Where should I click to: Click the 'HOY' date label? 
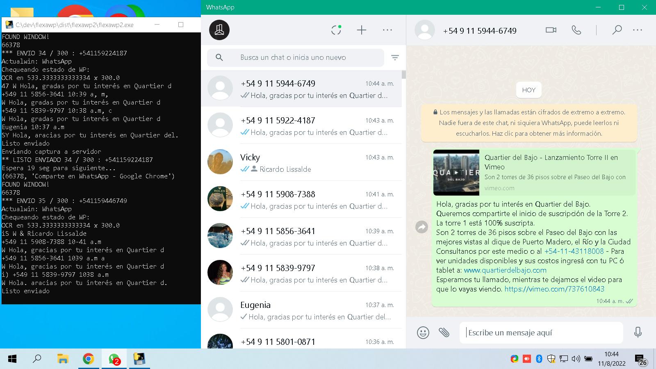(x=529, y=90)
